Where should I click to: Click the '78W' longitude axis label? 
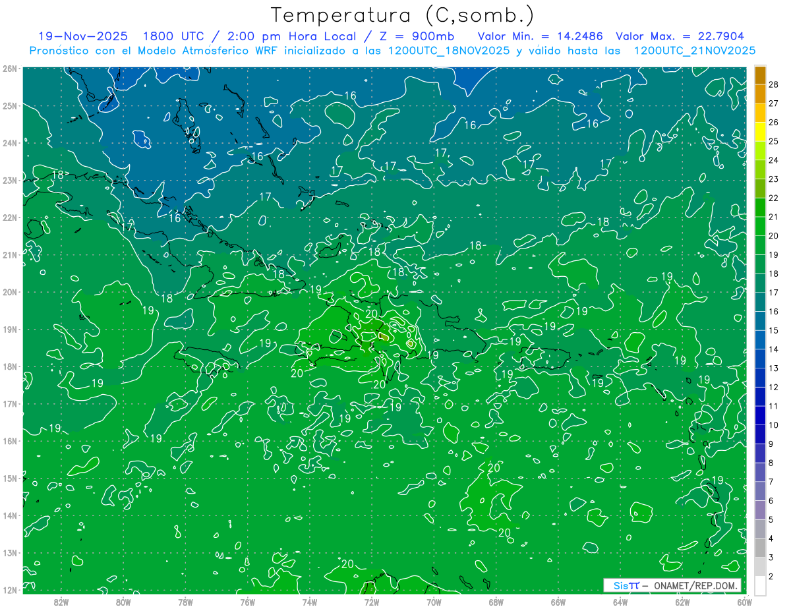click(x=185, y=601)
